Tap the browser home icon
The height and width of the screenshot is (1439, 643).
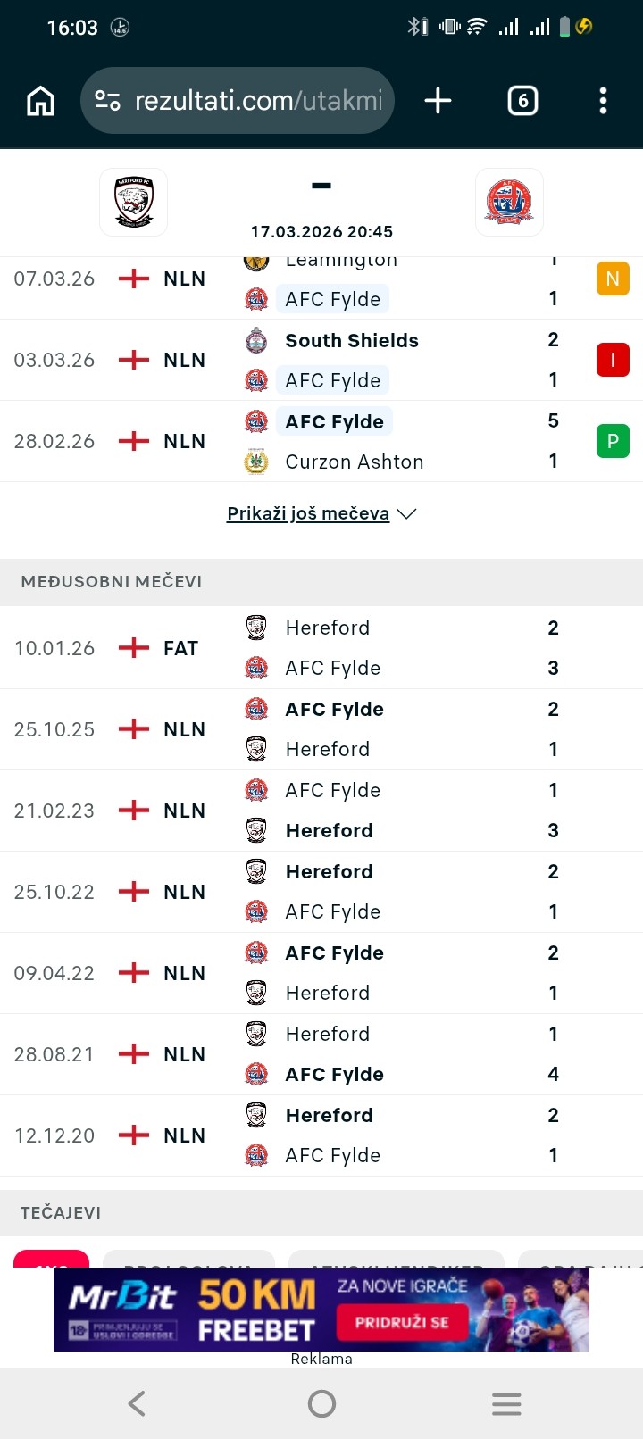41,101
